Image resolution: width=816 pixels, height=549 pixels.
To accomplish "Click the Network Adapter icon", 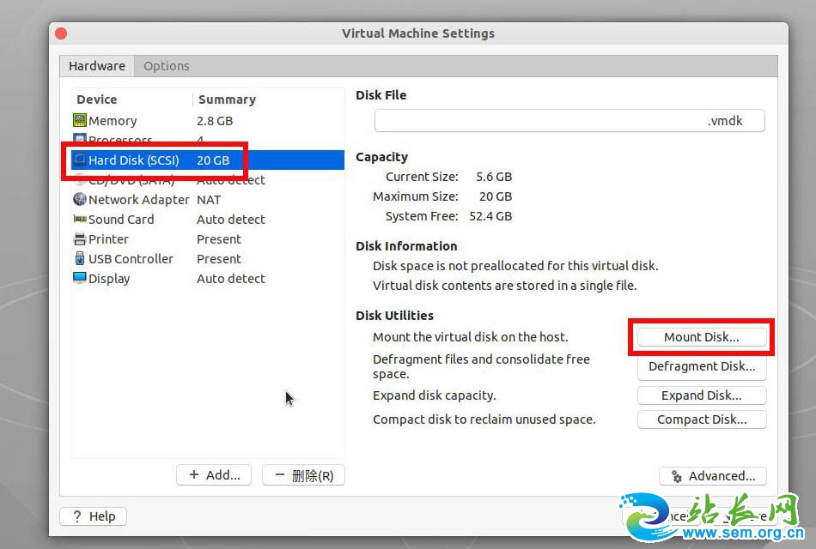I will [x=80, y=200].
